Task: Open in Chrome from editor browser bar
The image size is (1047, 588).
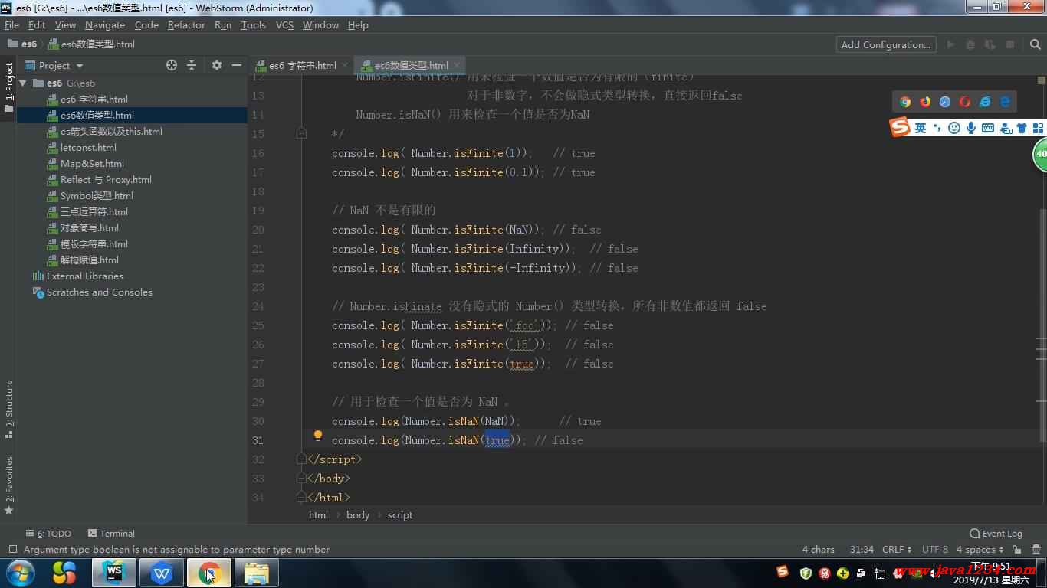Action: pos(905,102)
